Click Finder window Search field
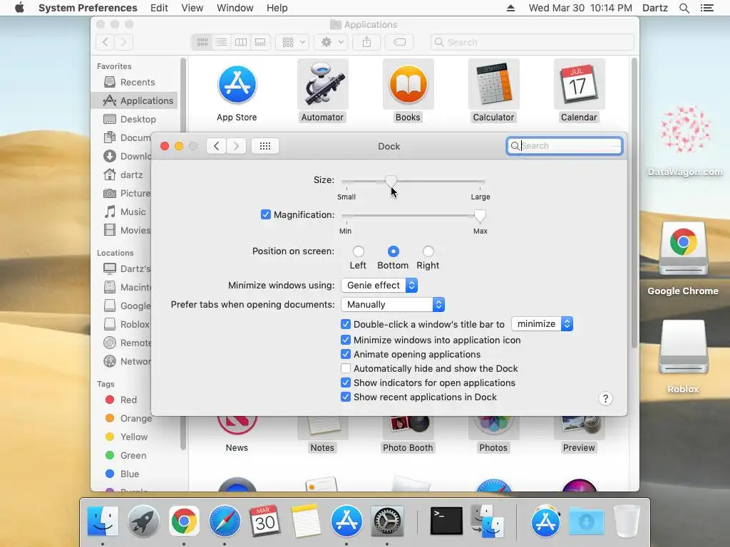The image size is (730, 547). [532, 42]
